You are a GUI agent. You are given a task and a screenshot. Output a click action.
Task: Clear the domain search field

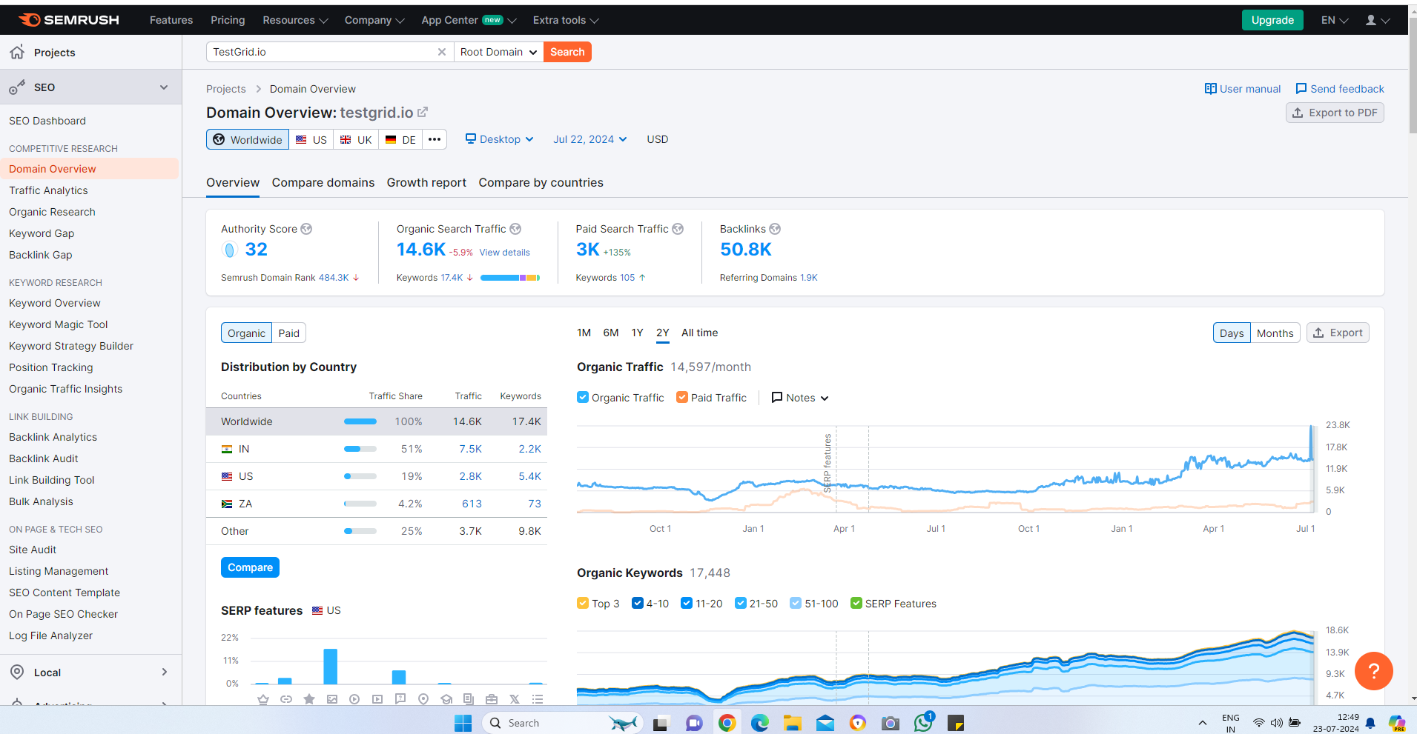[442, 52]
